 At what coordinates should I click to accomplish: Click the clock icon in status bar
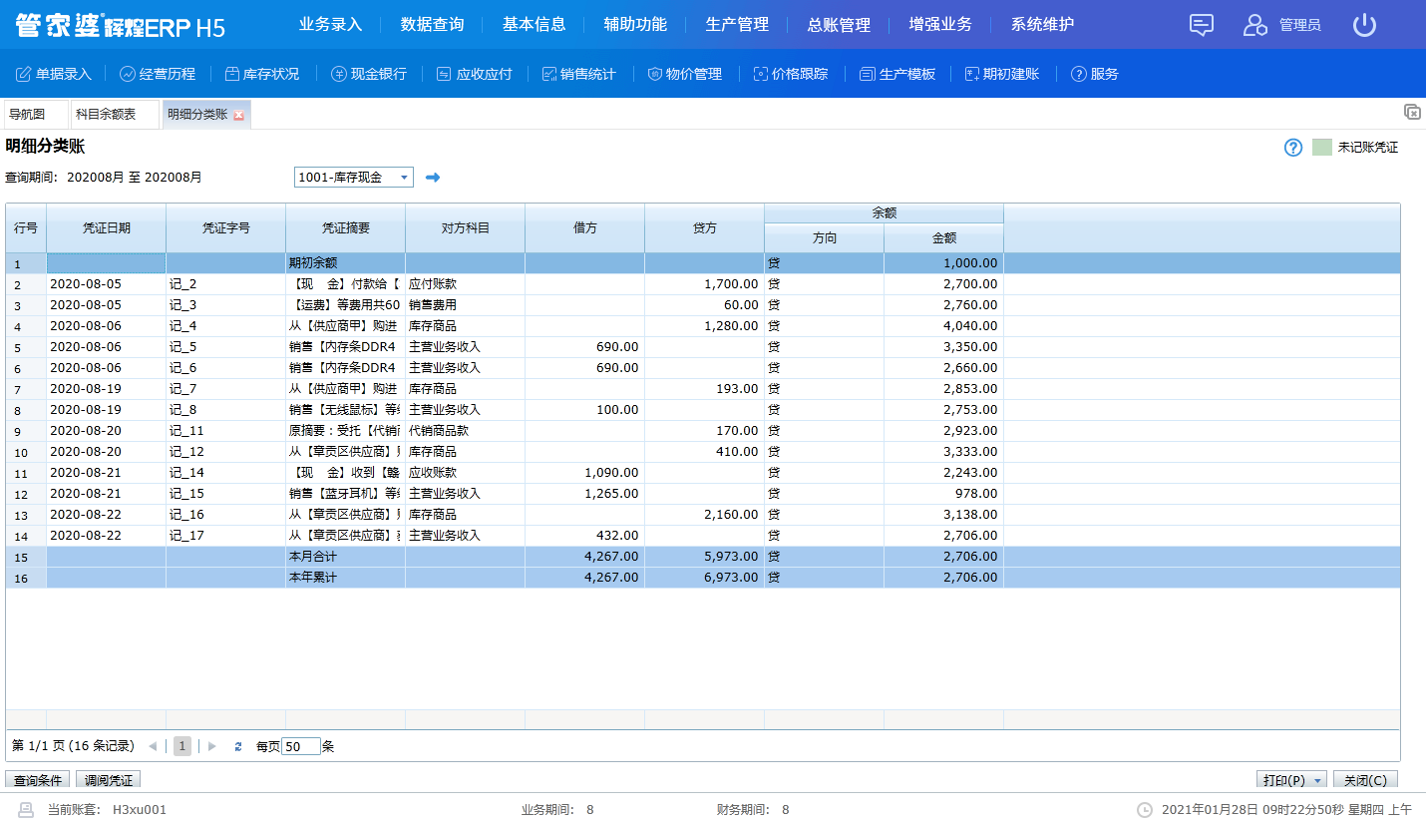point(1145,810)
